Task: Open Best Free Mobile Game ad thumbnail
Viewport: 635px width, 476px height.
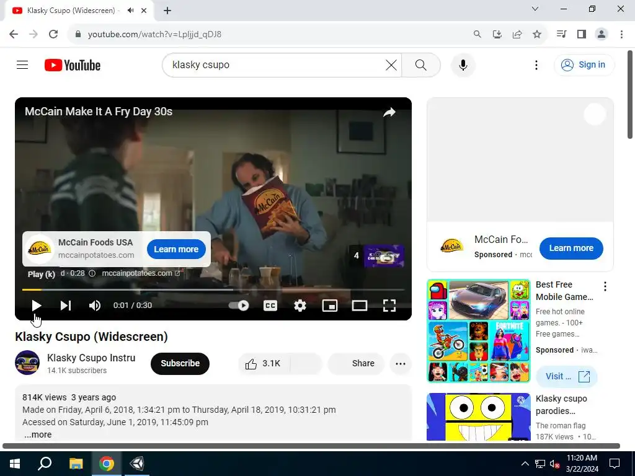Action: [x=478, y=331]
